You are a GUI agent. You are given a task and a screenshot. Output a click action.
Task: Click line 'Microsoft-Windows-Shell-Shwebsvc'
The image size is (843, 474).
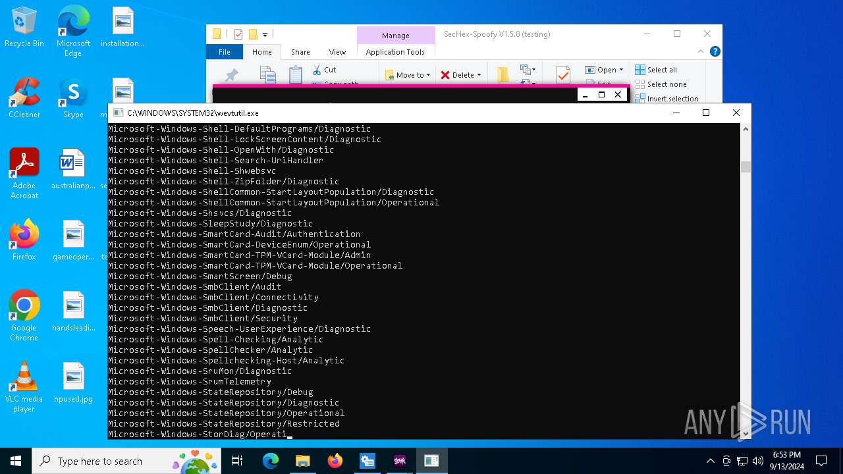tap(192, 171)
